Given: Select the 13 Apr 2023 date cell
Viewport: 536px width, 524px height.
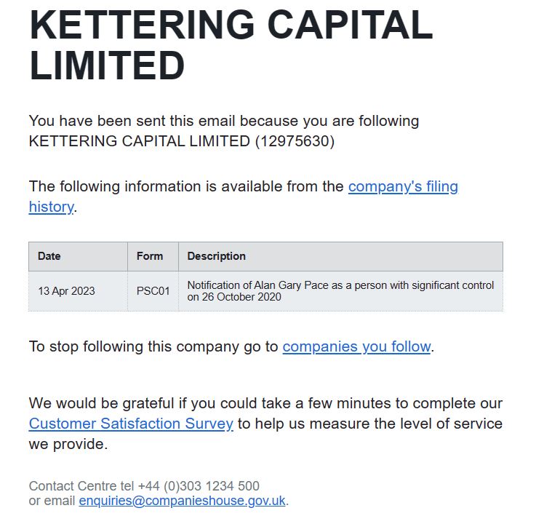Looking at the screenshot, I should (66, 291).
